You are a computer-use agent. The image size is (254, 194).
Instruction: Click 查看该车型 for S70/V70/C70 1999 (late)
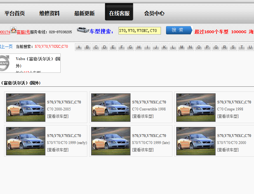click(x=143, y=150)
